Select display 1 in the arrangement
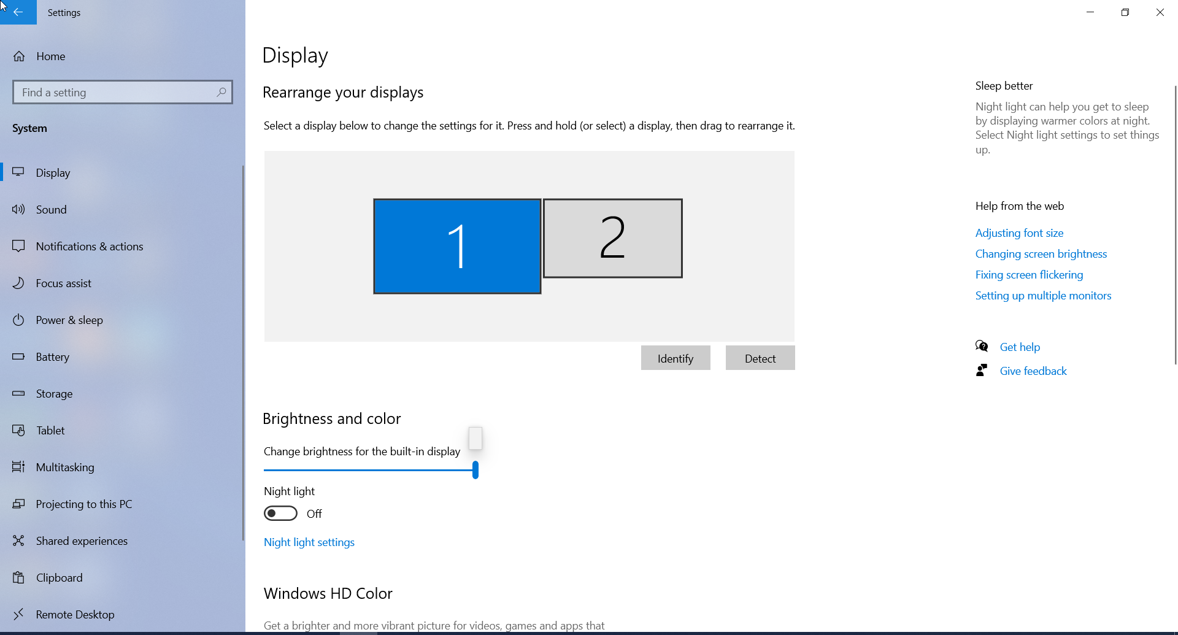Screen dimensions: 1178x635 (457, 246)
